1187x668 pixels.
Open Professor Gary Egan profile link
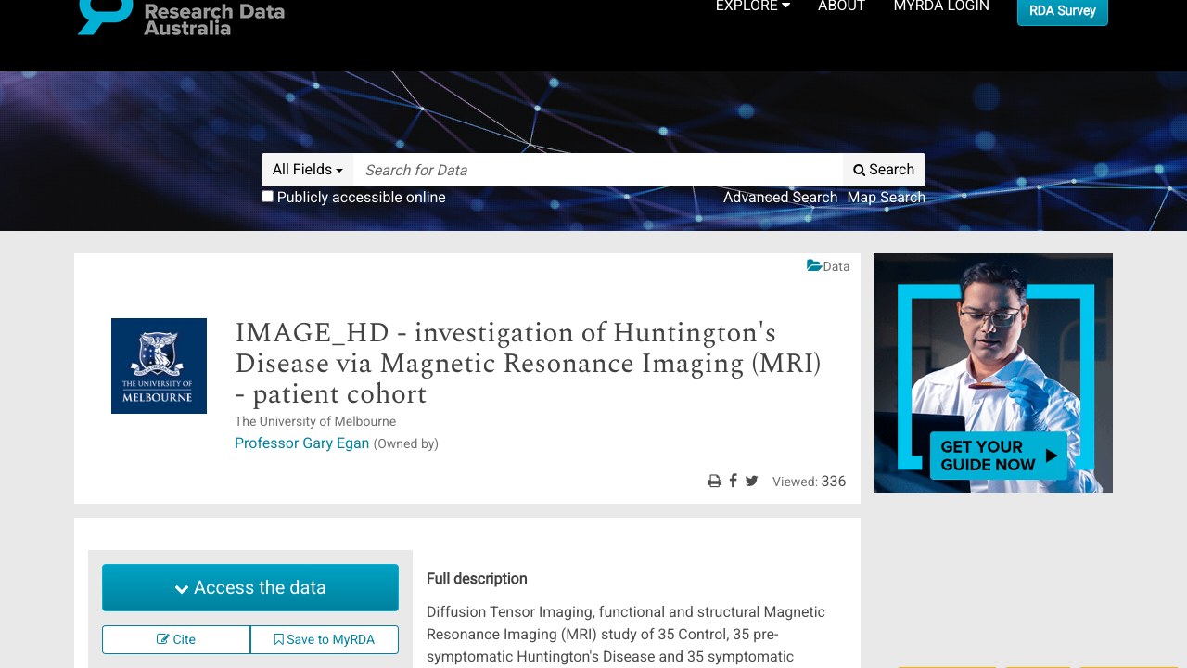tap(301, 443)
